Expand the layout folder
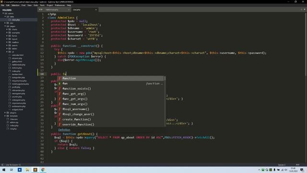Screen dimensions: 307x173 point(7,39)
